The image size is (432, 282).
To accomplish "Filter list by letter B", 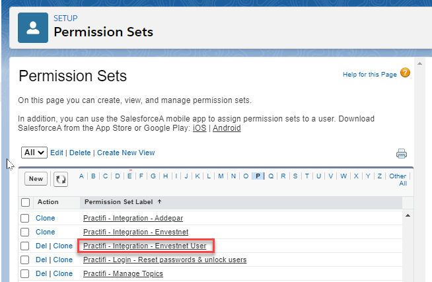I will click(93, 176).
